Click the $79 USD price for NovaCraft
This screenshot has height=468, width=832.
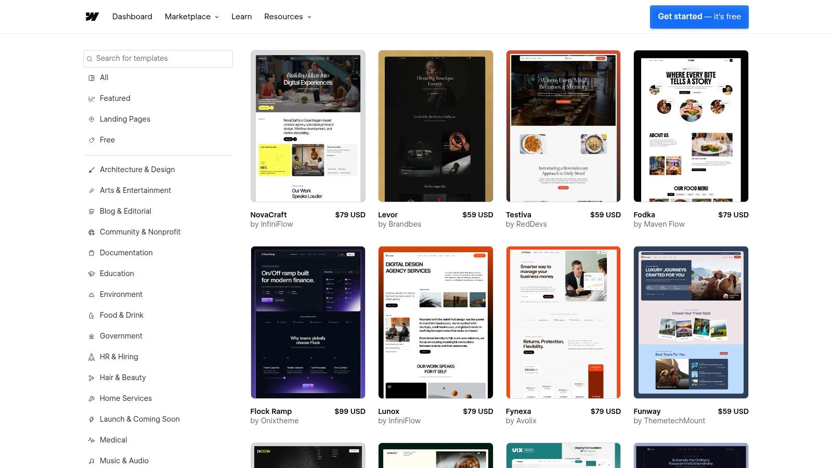(x=350, y=215)
